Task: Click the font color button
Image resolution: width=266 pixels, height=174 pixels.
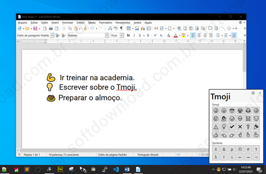Action: (x=175, y=36)
